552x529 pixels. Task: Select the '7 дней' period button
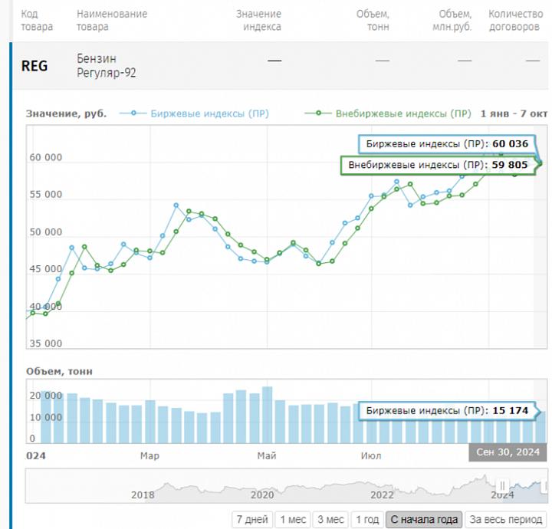coord(252,520)
